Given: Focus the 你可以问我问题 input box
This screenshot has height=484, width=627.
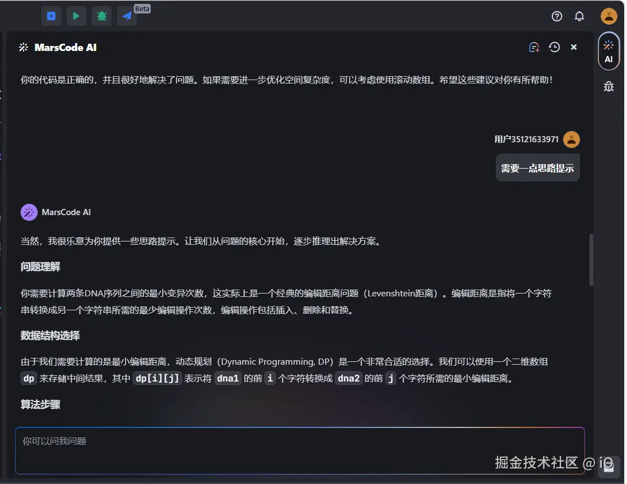Looking at the screenshot, I should (300, 450).
